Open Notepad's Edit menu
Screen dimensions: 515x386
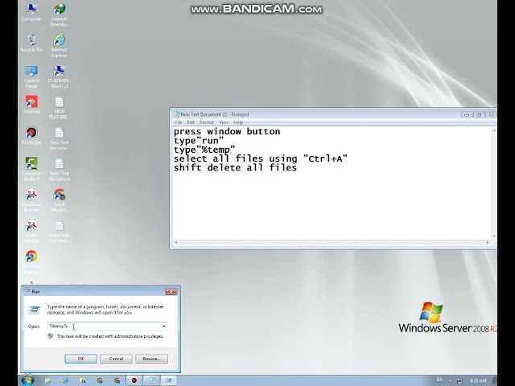point(191,122)
